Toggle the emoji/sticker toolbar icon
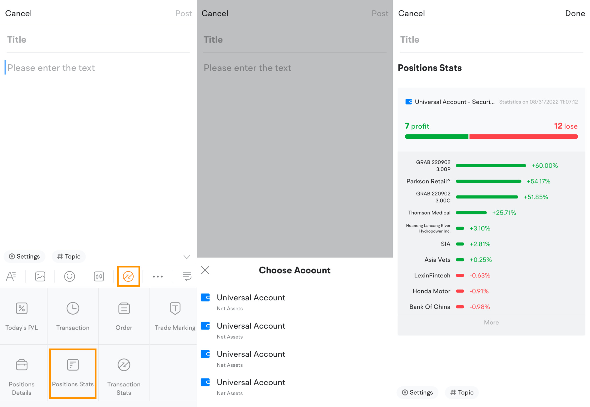The image size is (590, 407). coord(69,276)
